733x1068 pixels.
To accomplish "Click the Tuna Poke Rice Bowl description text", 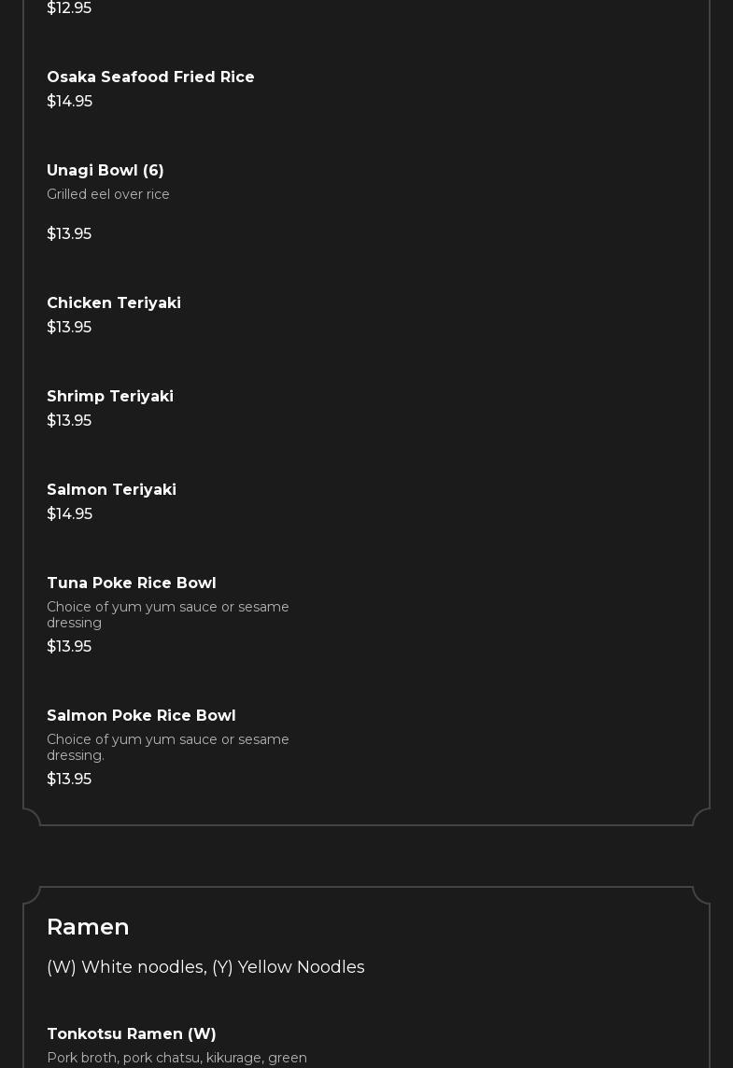I will tap(168, 614).
